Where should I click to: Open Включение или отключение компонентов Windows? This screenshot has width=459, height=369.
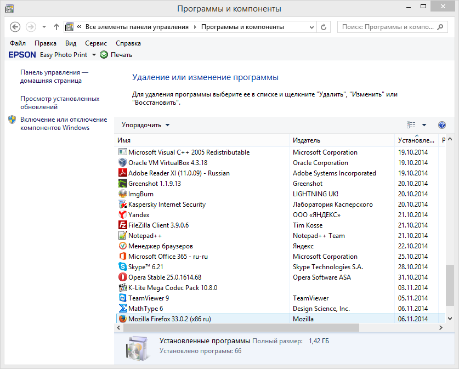point(63,123)
